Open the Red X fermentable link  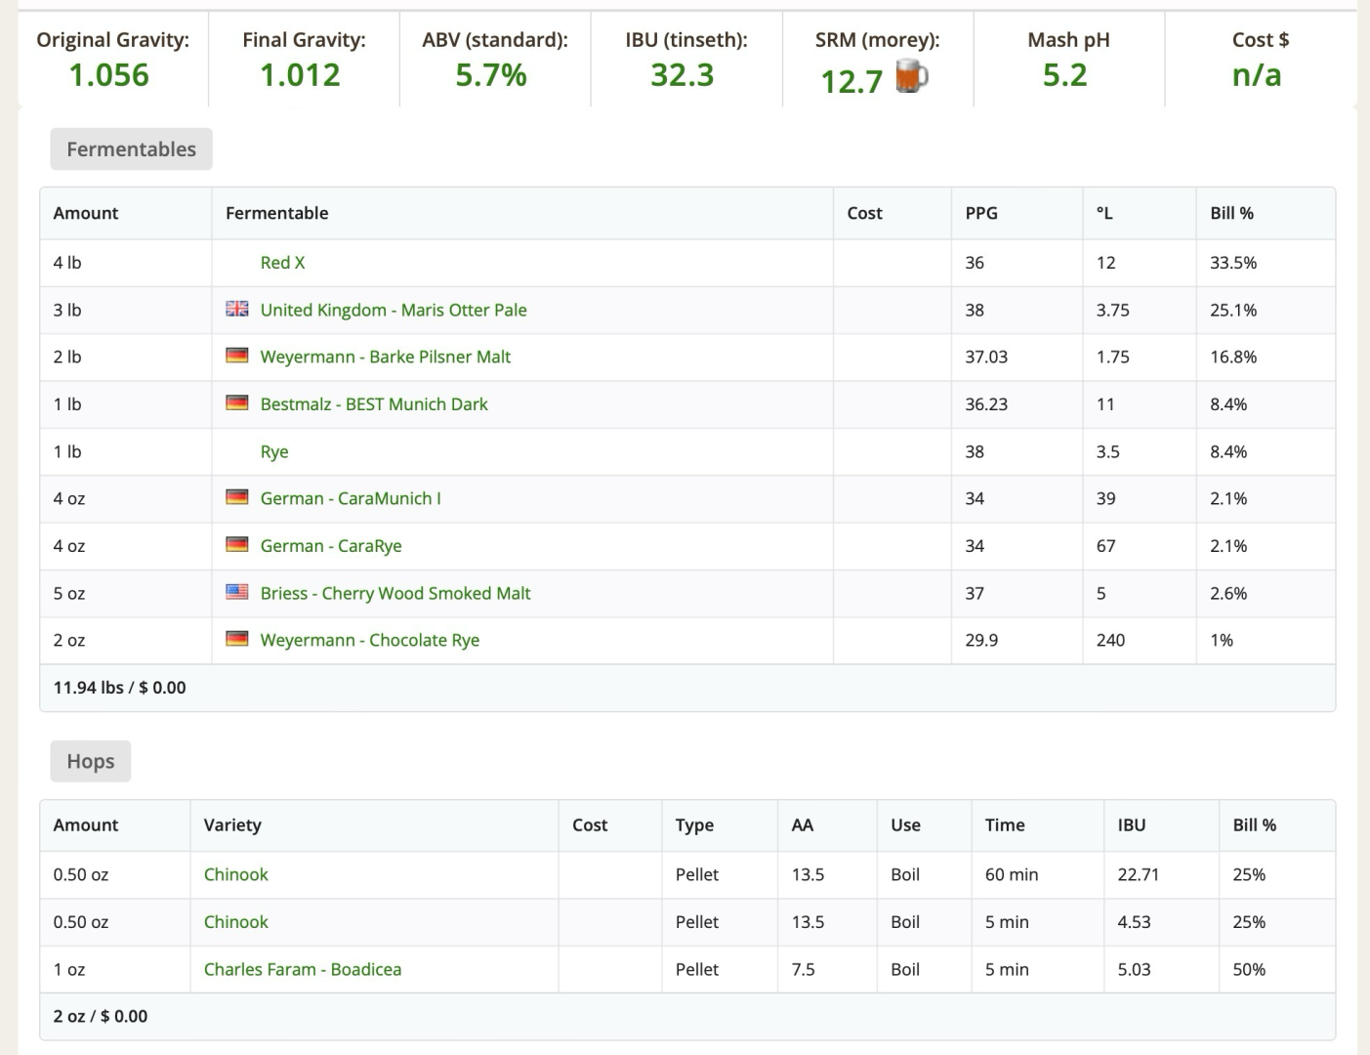click(282, 262)
